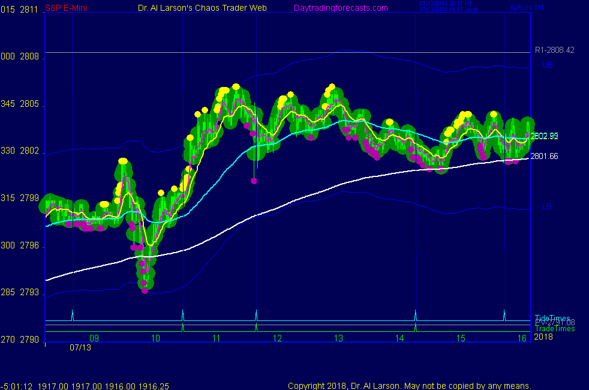Click the 2799 price axis label
Screen dimensions: 589x390
pos(29,198)
